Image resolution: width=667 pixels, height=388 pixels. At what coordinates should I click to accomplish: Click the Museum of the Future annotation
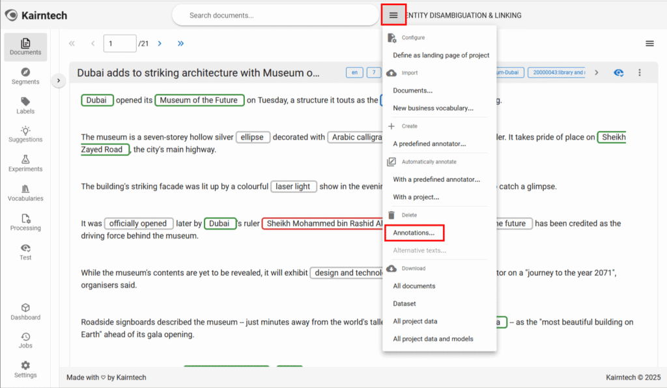tap(199, 100)
